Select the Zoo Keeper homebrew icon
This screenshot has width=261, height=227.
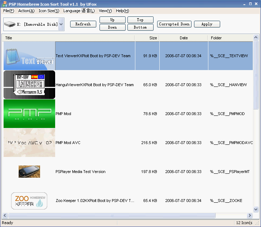29,201
